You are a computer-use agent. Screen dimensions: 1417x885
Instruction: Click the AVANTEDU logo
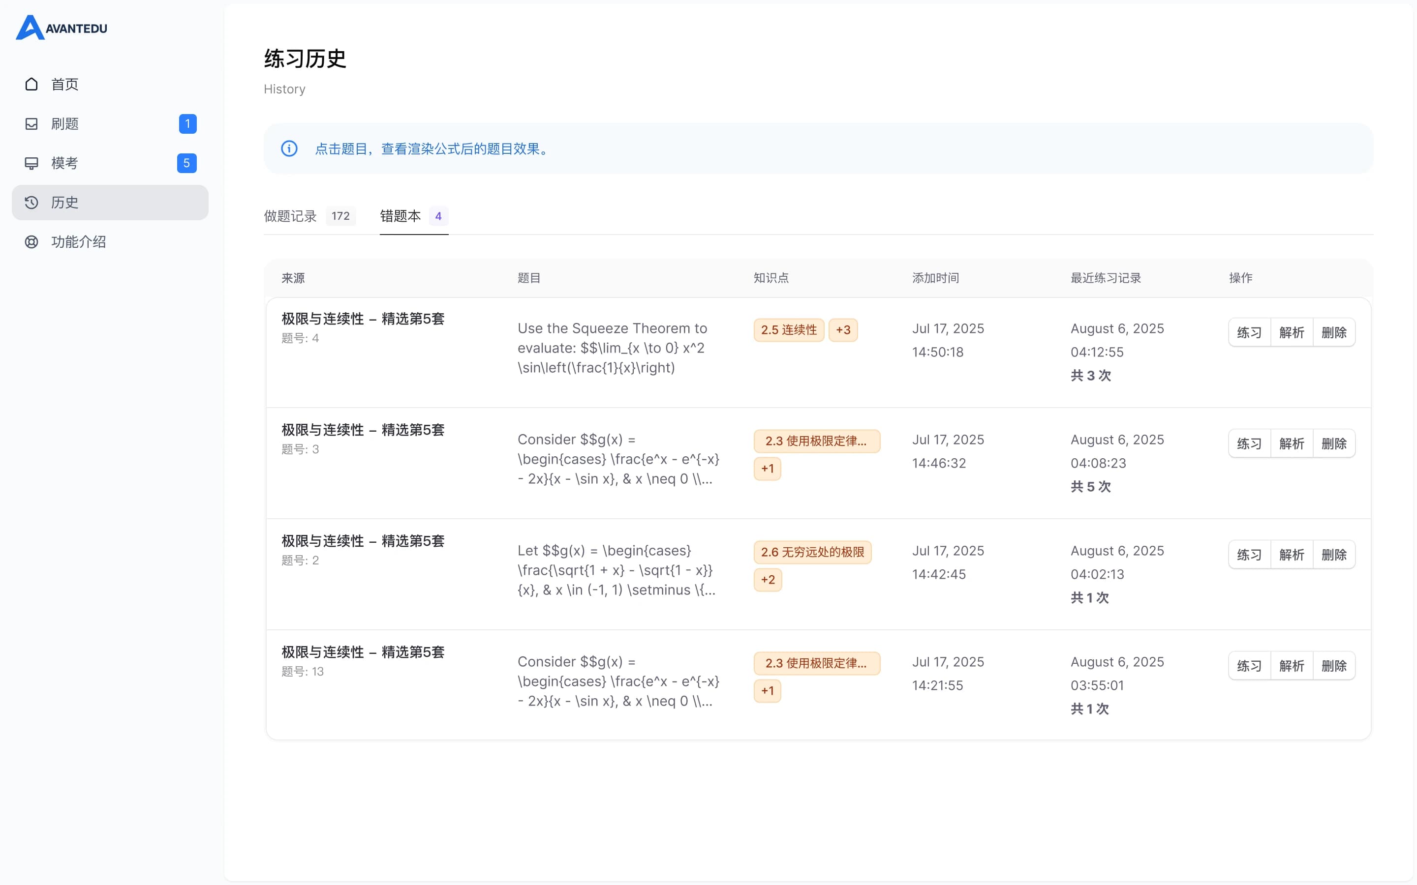[61, 28]
